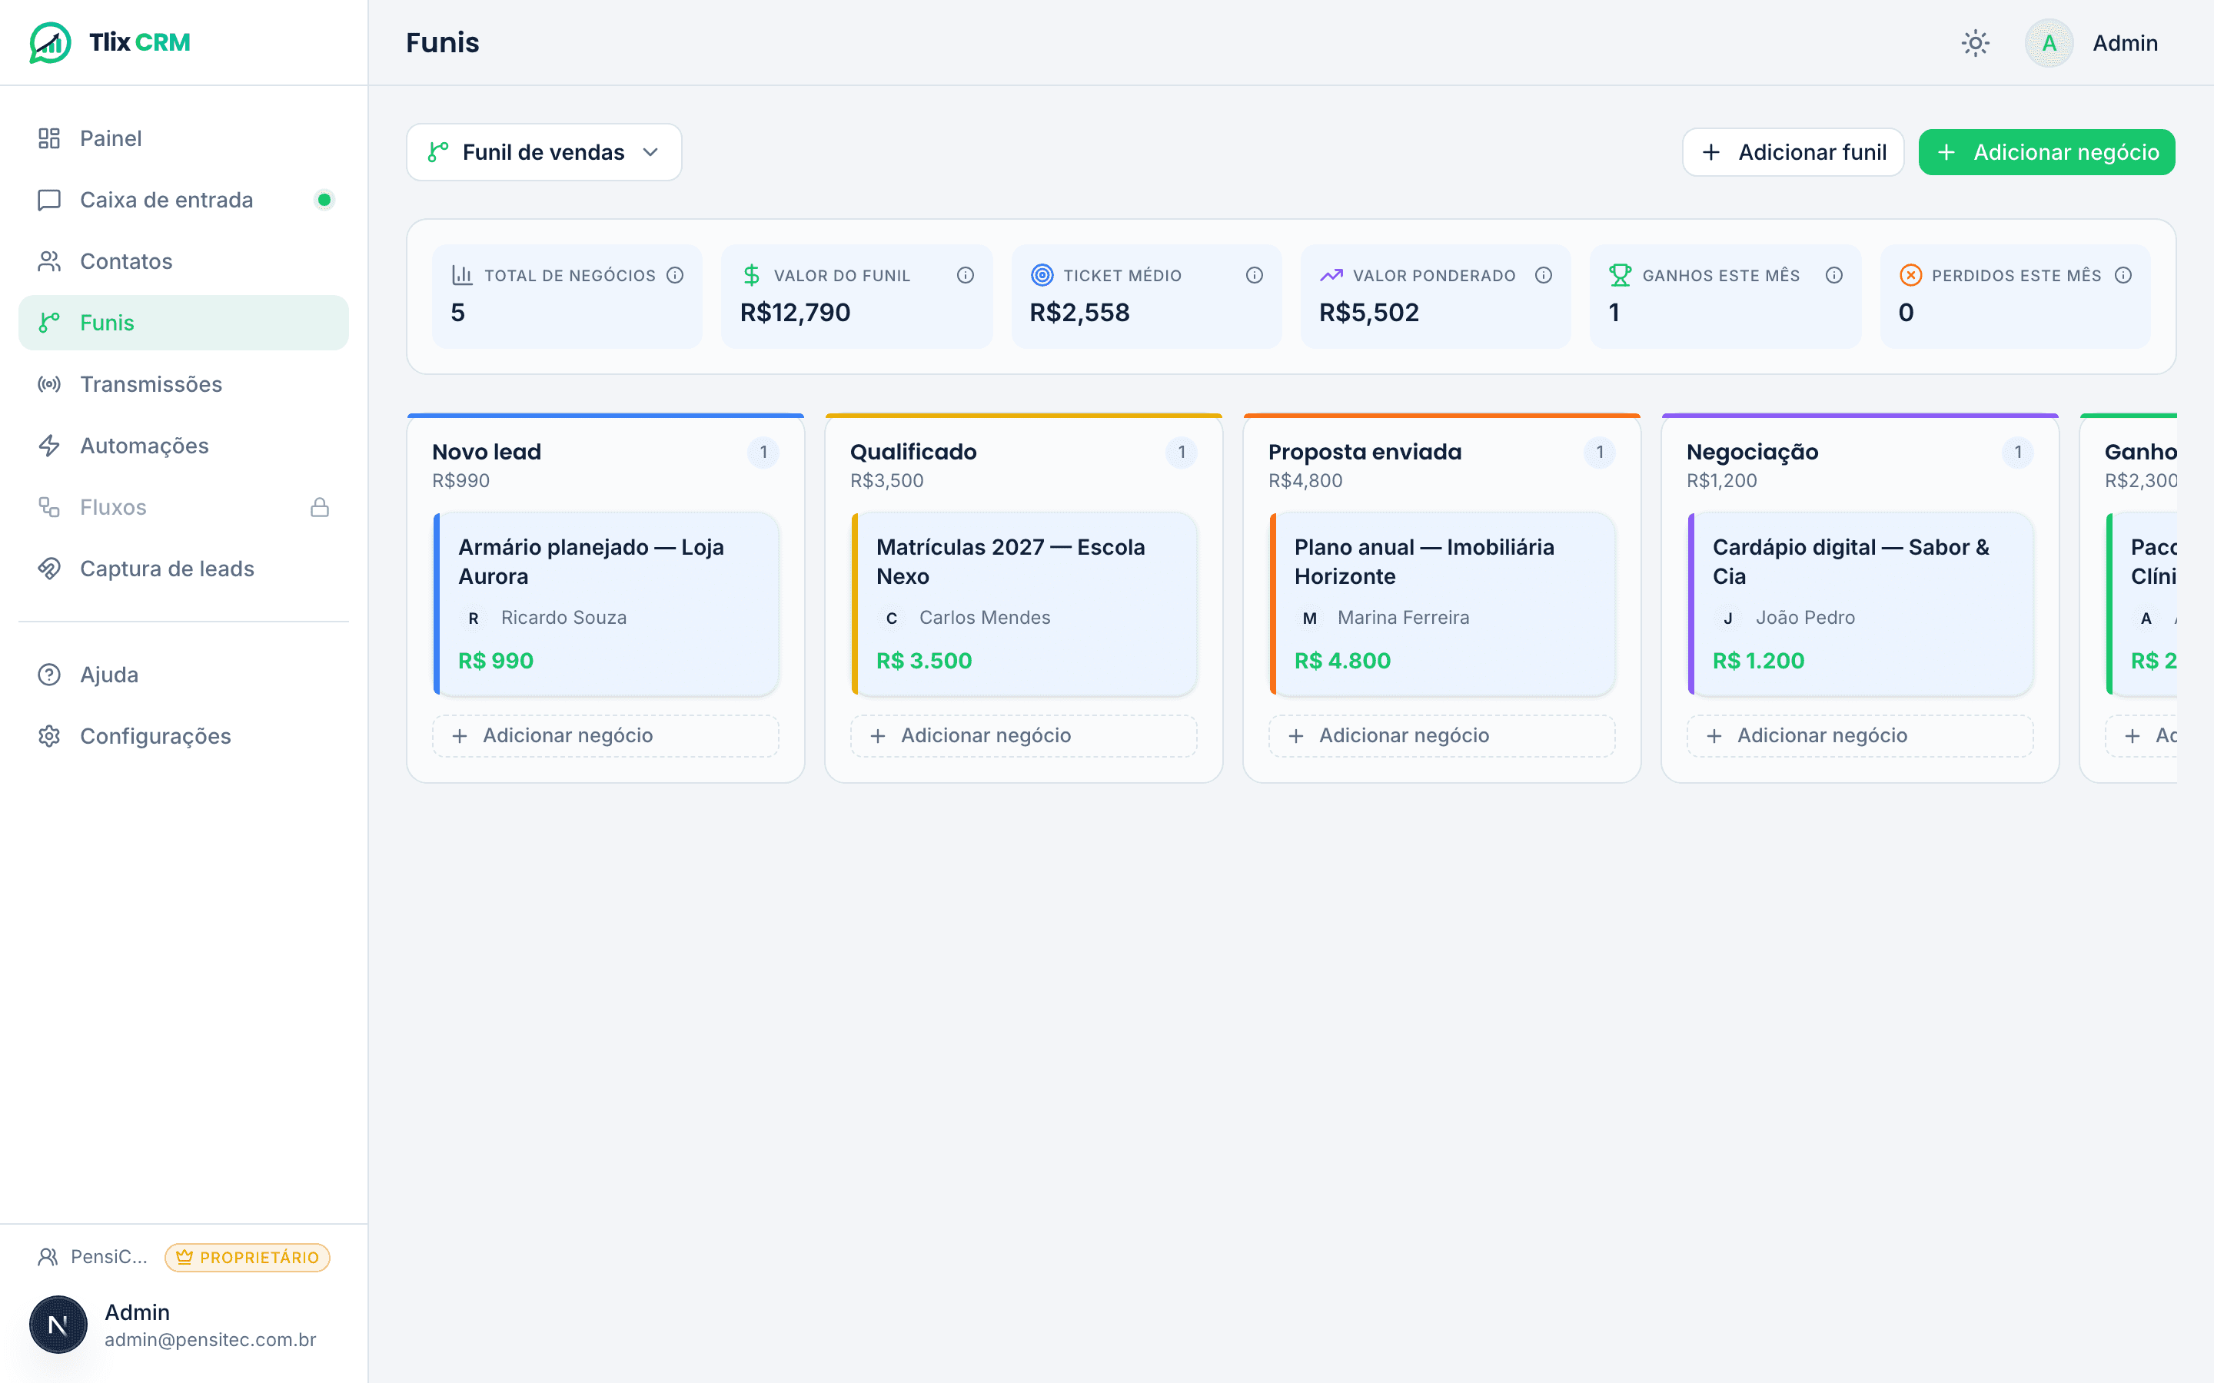
Task: Click contact Marina Ferreira on the deal card
Action: pyautogui.click(x=1404, y=618)
